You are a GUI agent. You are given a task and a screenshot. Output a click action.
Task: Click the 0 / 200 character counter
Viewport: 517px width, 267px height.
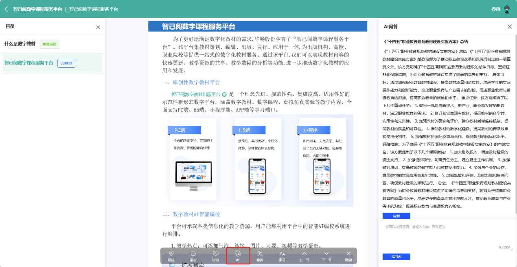(504, 247)
